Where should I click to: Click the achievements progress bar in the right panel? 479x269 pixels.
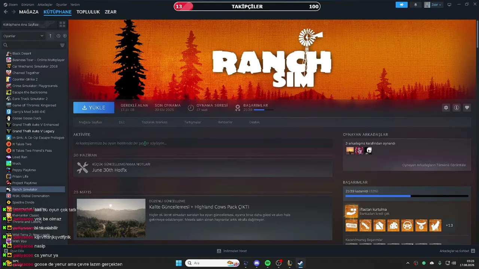407,196
